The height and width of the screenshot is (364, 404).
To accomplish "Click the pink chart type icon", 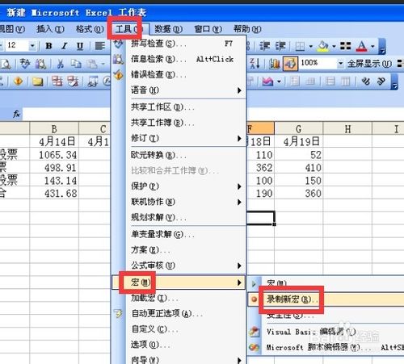I will [267, 81].
